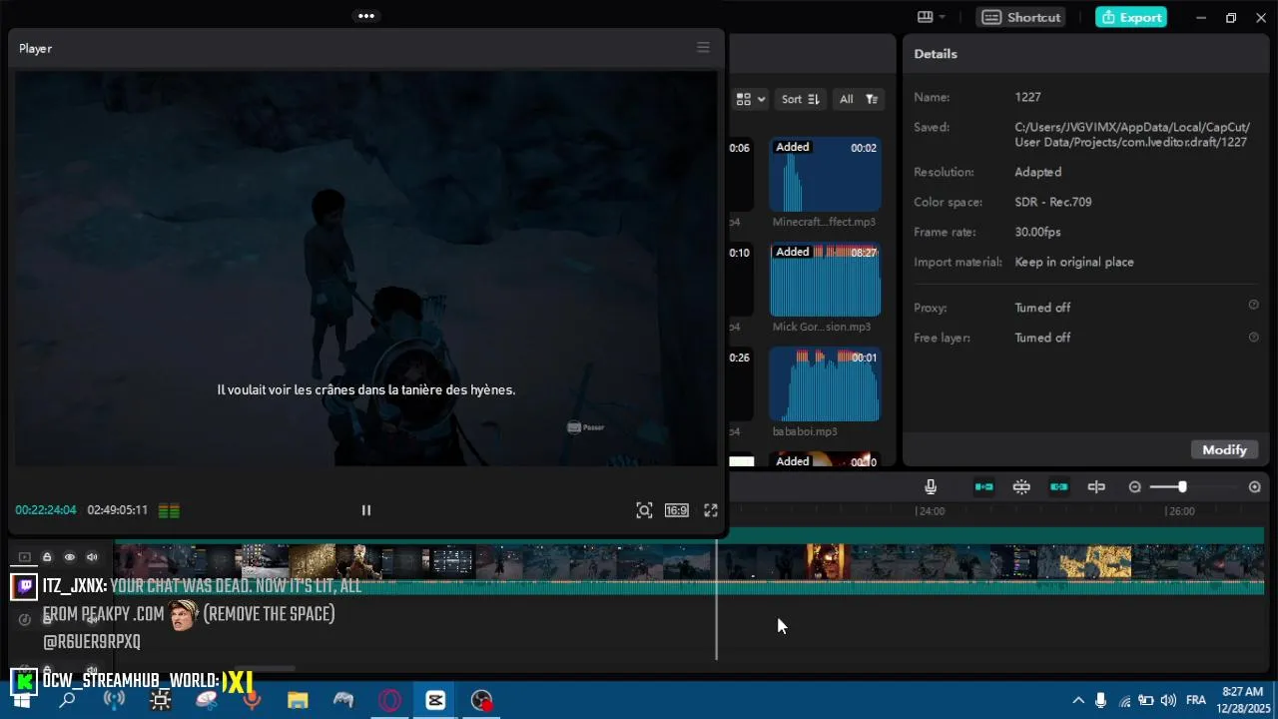Lock the main video track
The image size is (1278, 719).
47,557
